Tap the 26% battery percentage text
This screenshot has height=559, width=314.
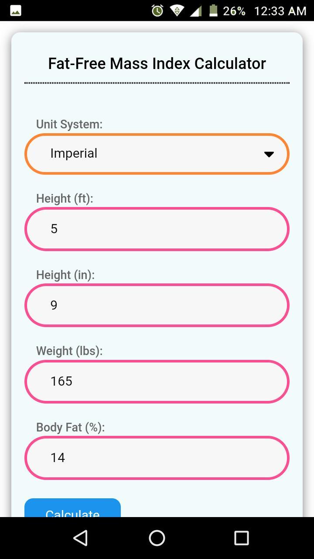click(234, 10)
